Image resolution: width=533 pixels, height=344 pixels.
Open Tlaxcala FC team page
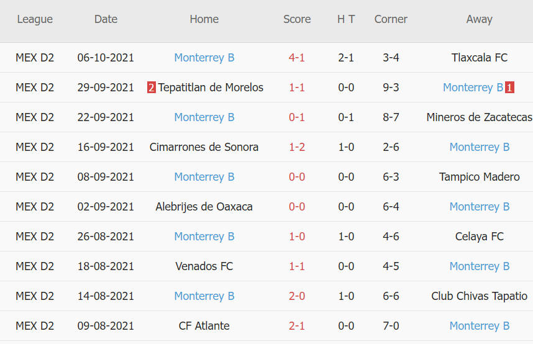coord(479,58)
